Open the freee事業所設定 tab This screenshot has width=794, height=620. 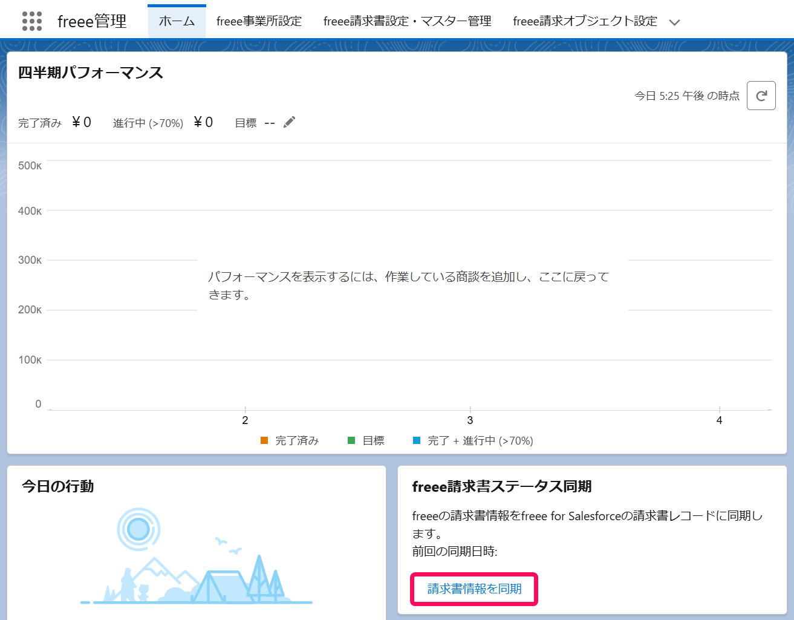tap(259, 21)
